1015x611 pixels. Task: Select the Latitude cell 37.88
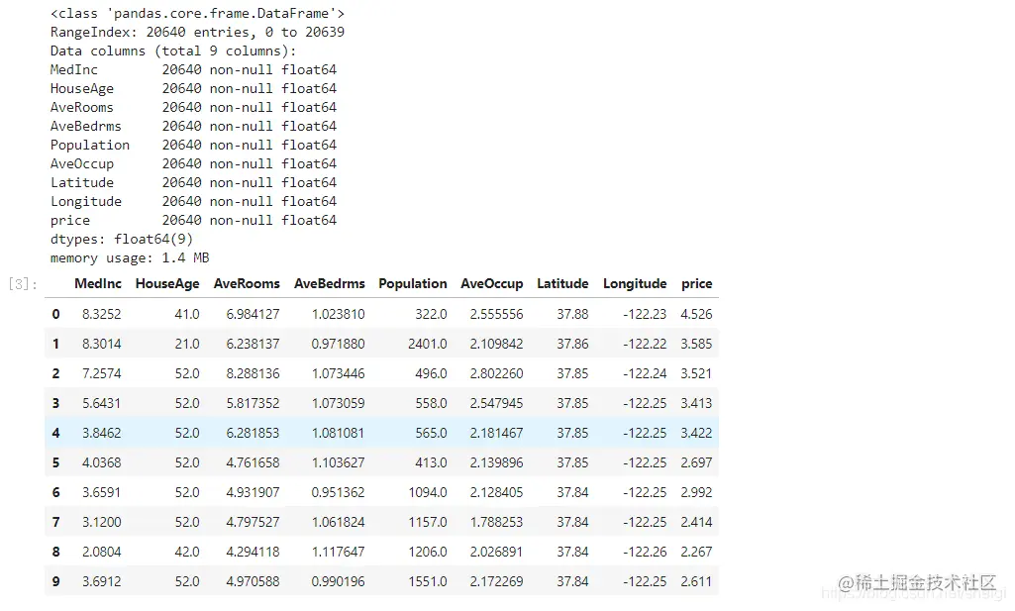pyautogui.click(x=573, y=314)
